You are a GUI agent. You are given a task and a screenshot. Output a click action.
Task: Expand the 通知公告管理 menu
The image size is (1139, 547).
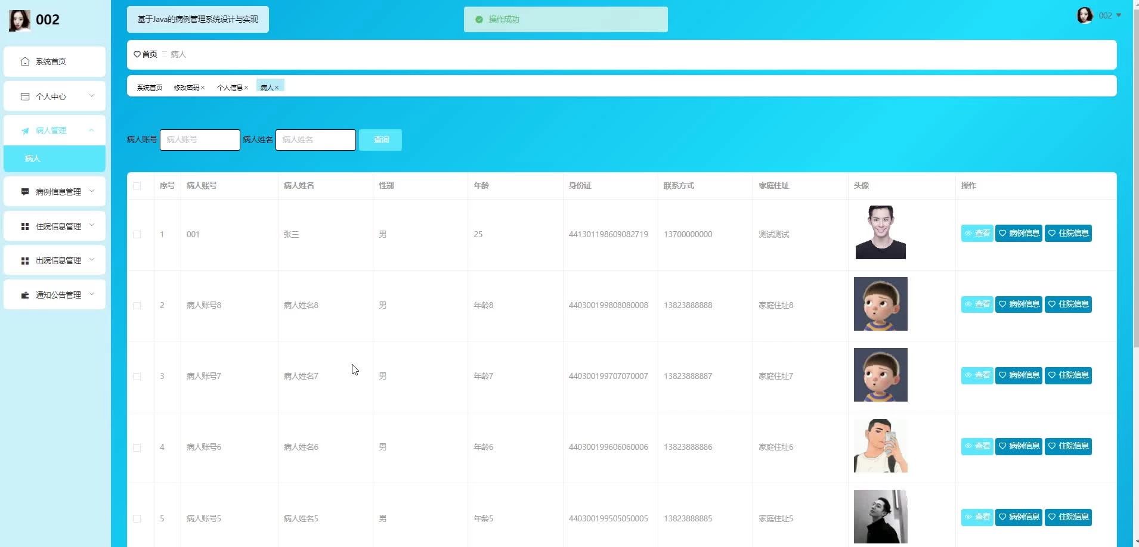pos(54,294)
